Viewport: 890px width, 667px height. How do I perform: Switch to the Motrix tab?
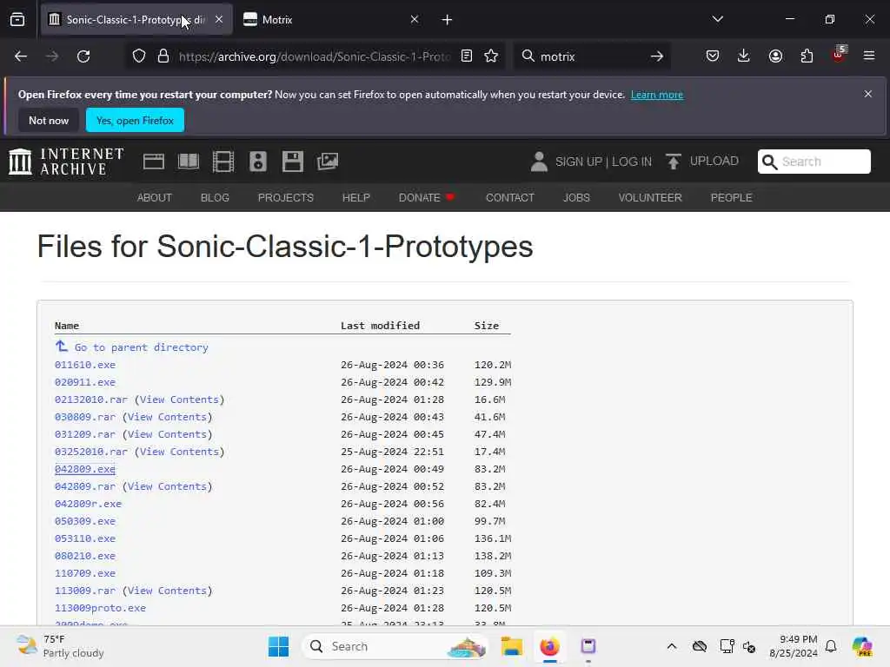[x=332, y=19]
